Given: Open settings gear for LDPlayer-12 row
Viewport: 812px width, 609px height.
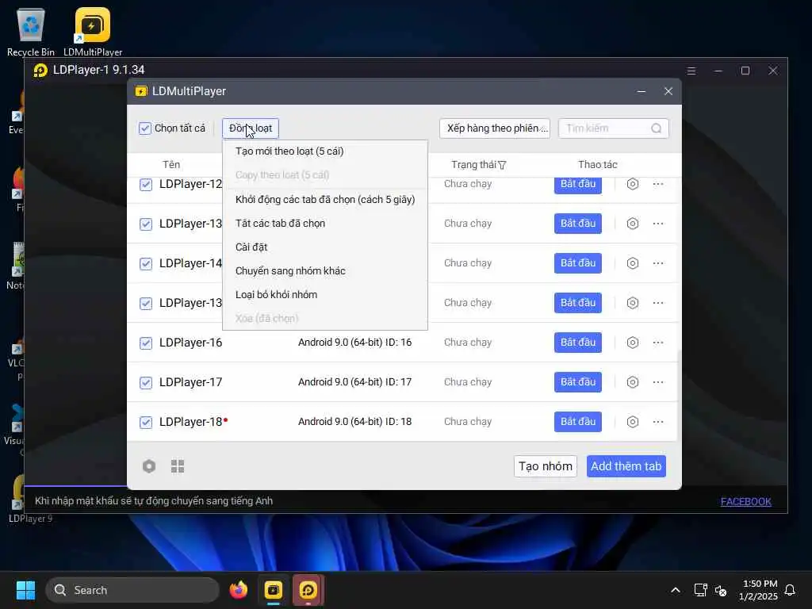Looking at the screenshot, I should tap(632, 184).
